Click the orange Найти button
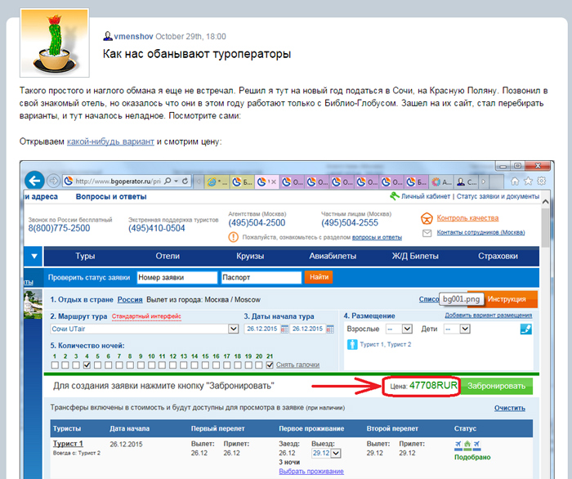Viewport: 572px width, 479px height. click(x=319, y=277)
